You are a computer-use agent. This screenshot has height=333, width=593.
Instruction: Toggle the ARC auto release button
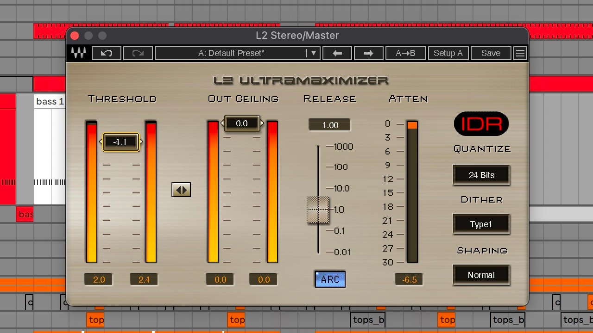point(330,279)
